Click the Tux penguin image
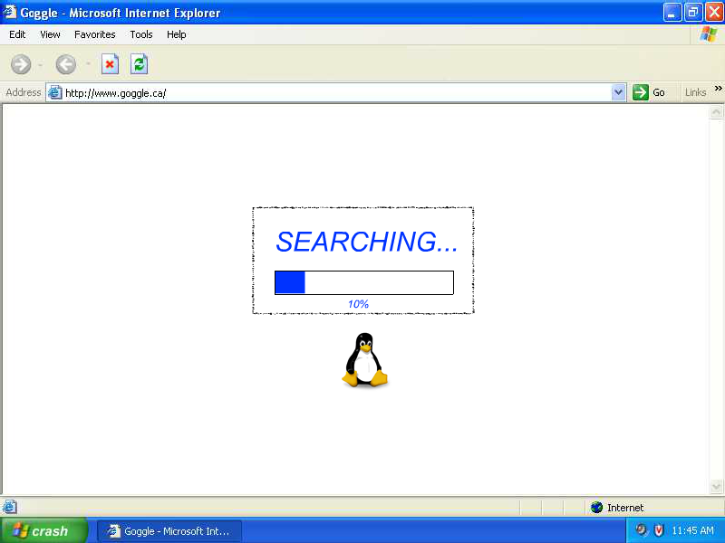Image resolution: width=725 pixels, height=543 pixels. 365,359
